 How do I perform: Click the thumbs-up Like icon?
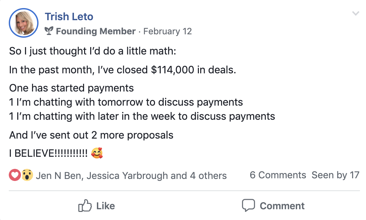tap(85, 206)
